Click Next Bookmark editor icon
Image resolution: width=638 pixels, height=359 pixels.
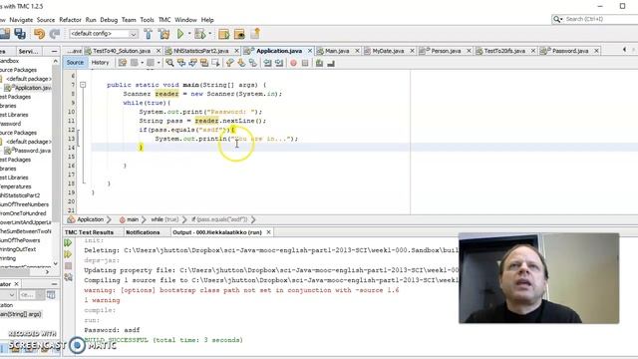(x=241, y=63)
